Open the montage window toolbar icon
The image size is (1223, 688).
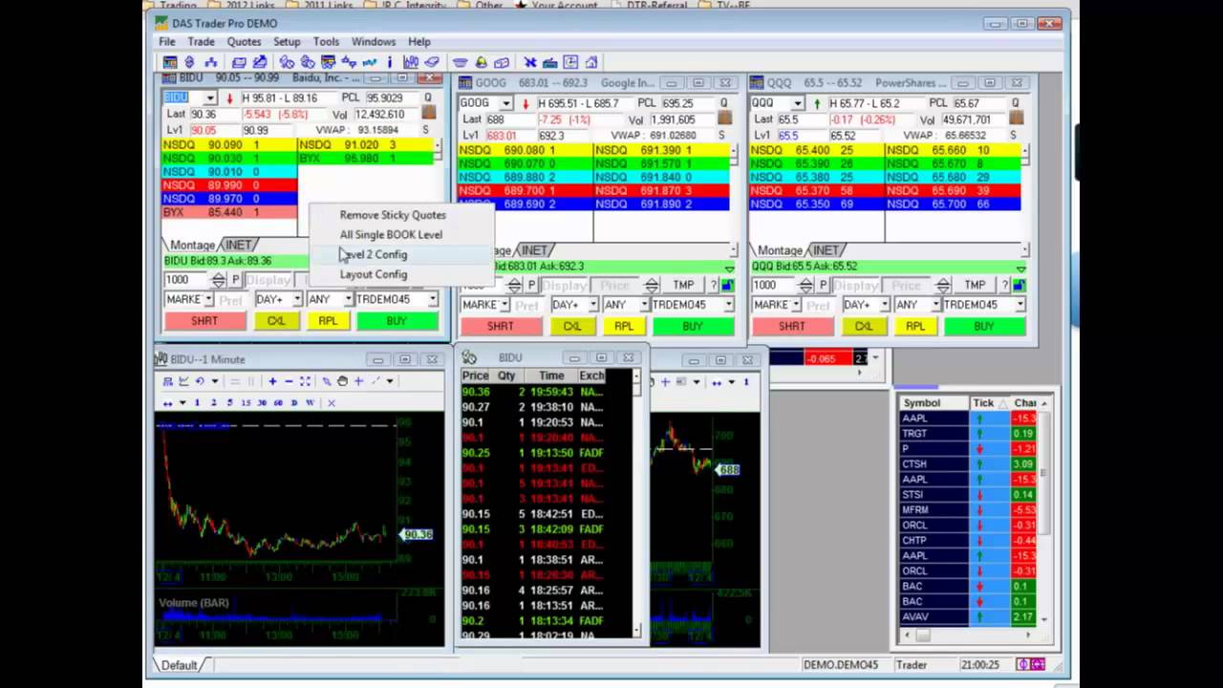[170, 63]
